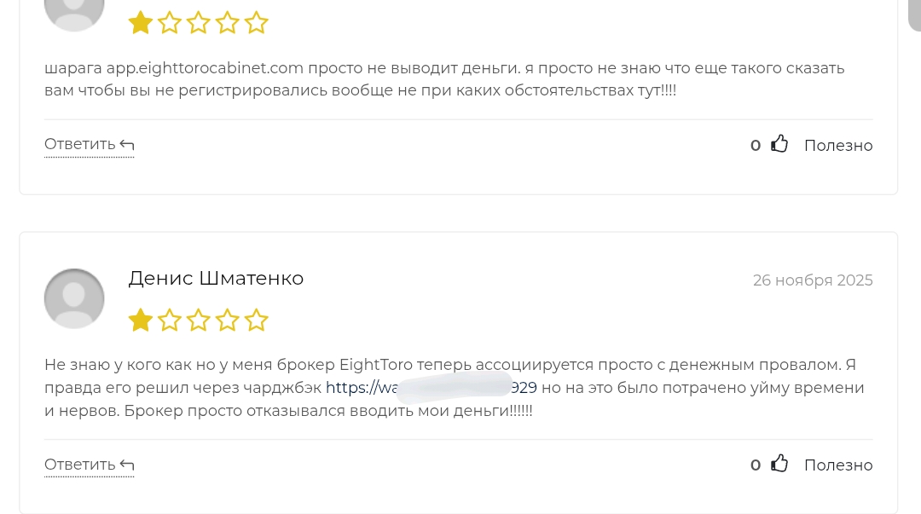Click the fifth empty star in Денис Шматенко's rating
This screenshot has height=514, width=921.
pyautogui.click(x=257, y=321)
